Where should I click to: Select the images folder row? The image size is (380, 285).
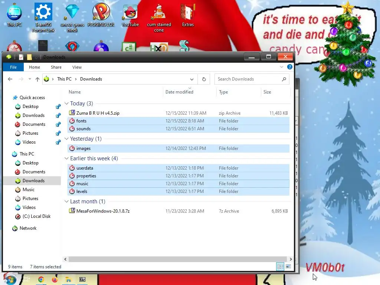tap(178, 148)
